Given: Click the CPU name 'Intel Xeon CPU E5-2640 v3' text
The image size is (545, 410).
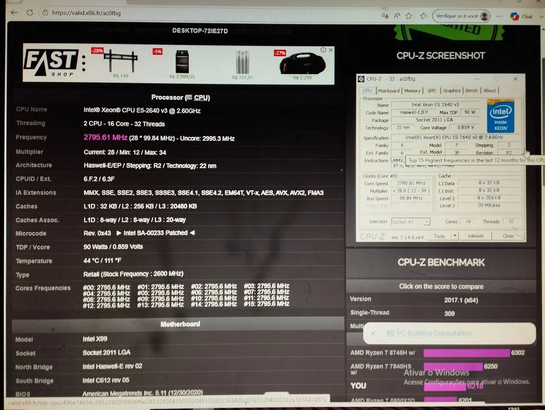Looking at the screenshot, I should coord(142,111).
